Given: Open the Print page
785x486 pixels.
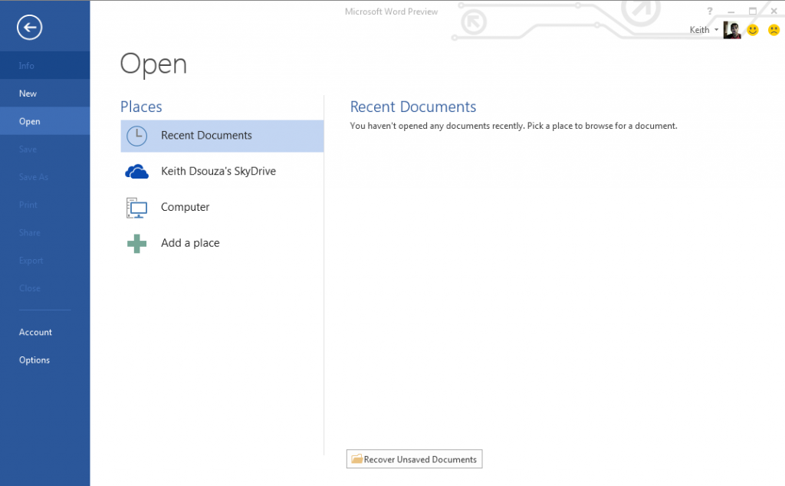Looking at the screenshot, I should click(45, 204).
